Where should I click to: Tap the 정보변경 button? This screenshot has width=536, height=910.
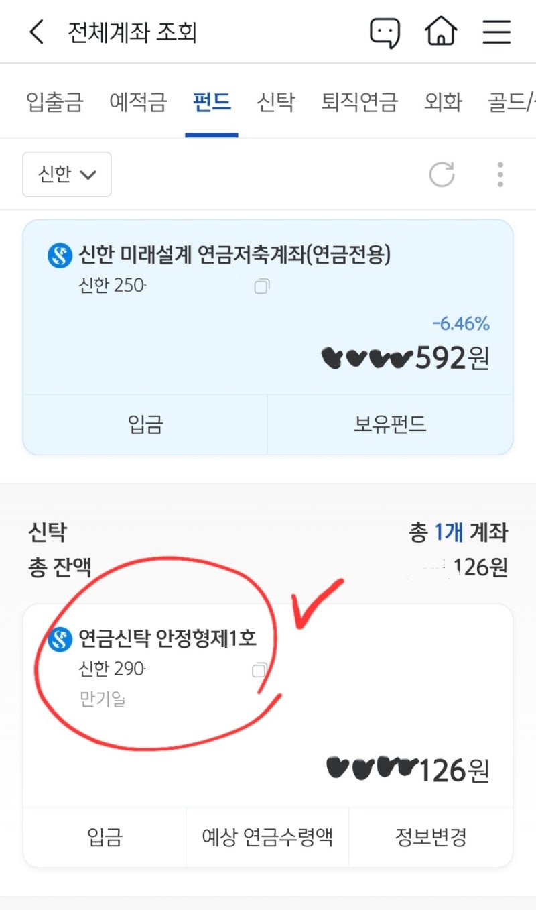click(x=430, y=837)
